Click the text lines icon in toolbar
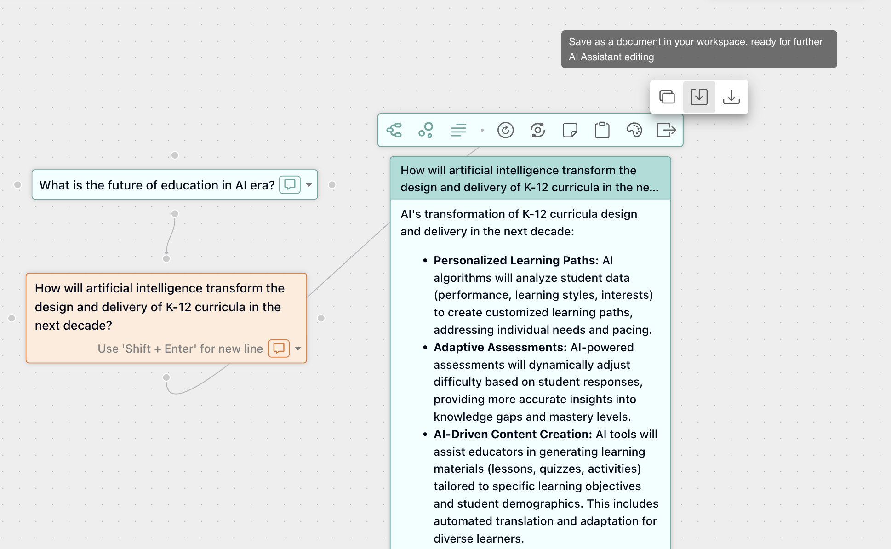The width and height of the screenshot is (891, 549). tap(458, 130)
